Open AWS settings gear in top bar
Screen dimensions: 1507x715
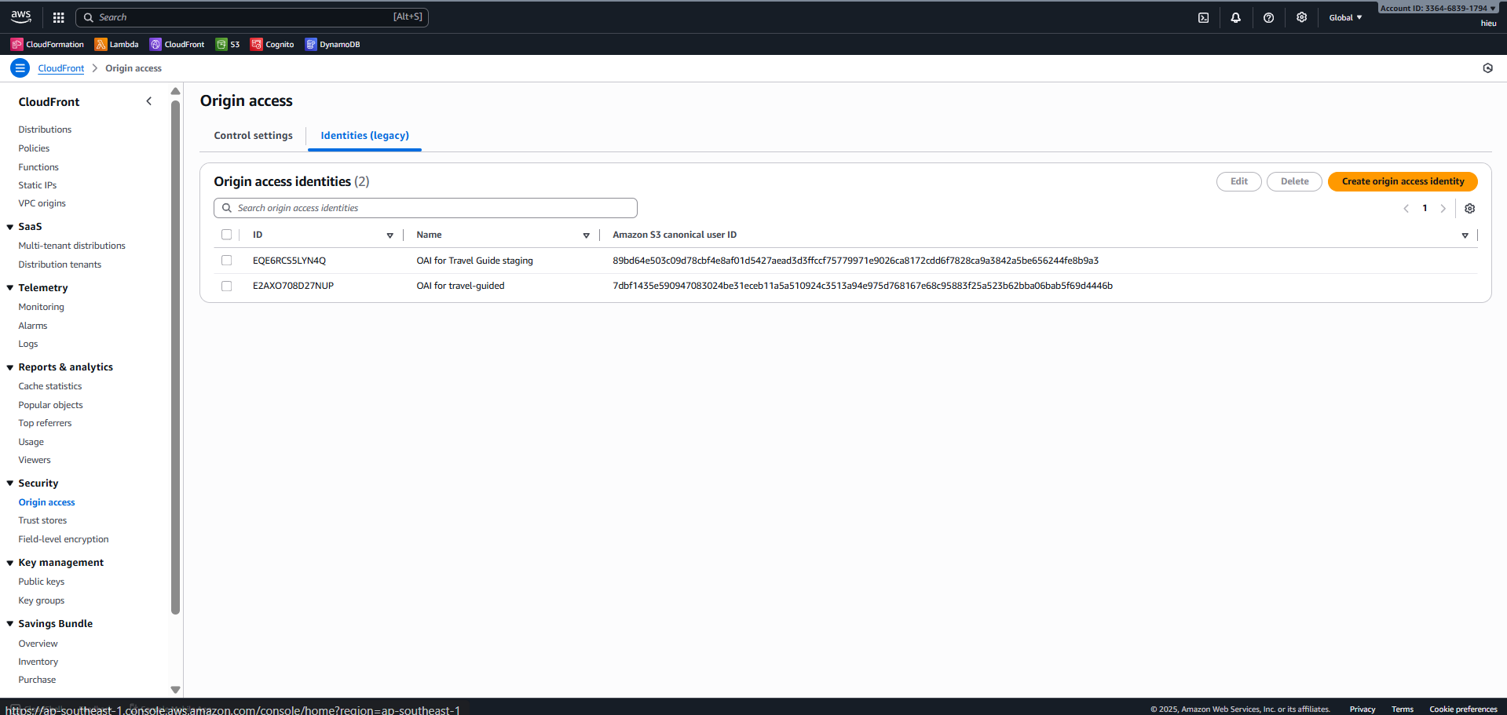pyautogui.click(x=1301, y=16)
